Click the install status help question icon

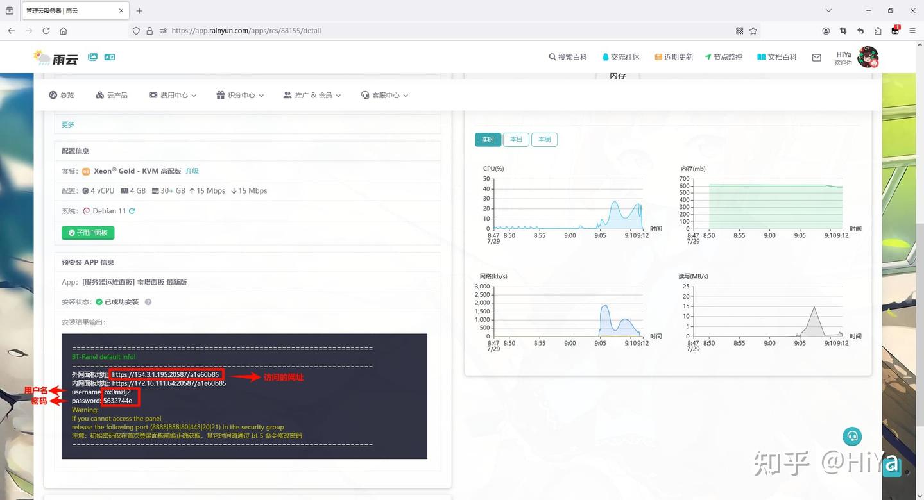tap(148, 302)
